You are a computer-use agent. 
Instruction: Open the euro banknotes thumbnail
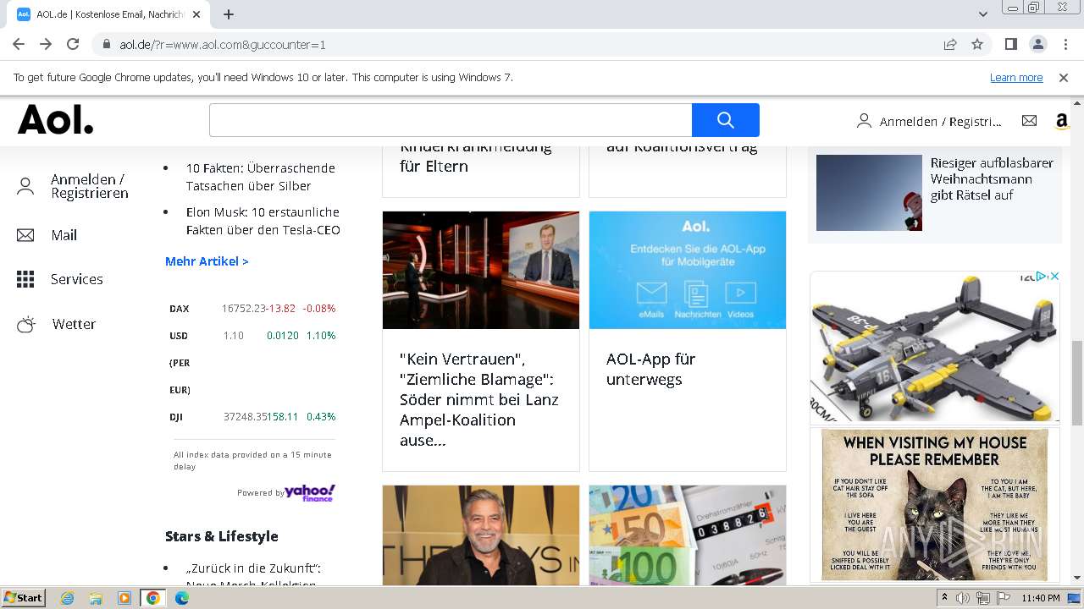tap(688, 535)
